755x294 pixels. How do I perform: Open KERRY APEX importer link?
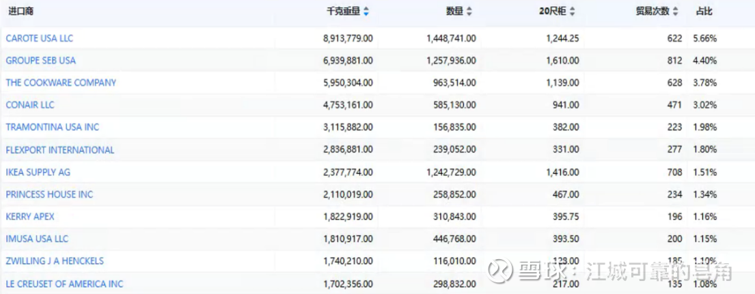[x=30, y=217]
